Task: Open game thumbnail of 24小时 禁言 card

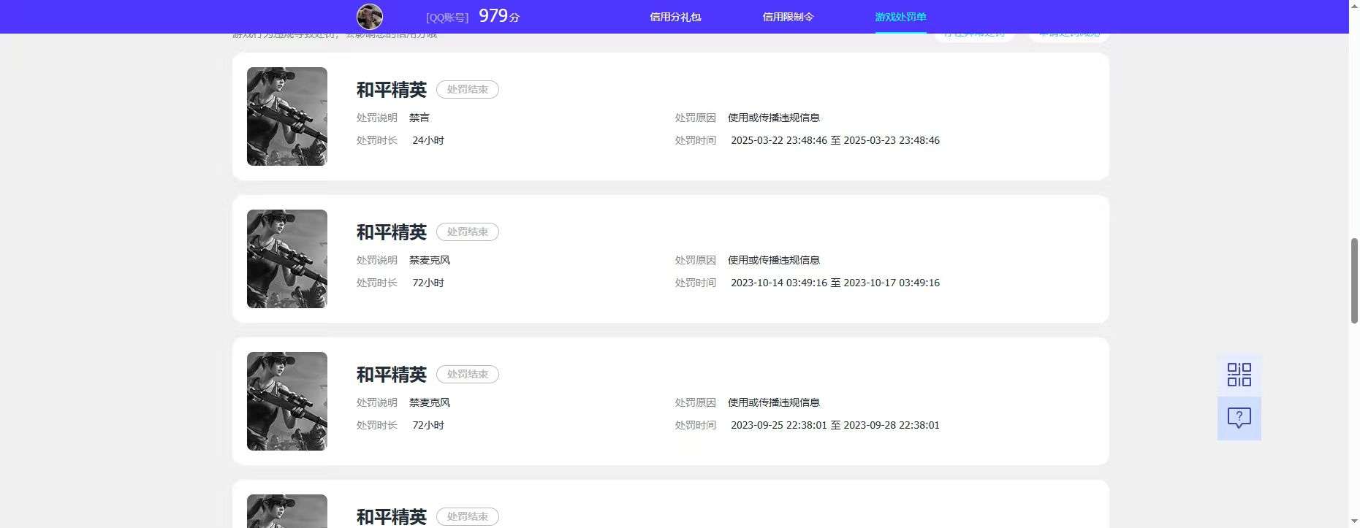Action: tap(287, 116)
